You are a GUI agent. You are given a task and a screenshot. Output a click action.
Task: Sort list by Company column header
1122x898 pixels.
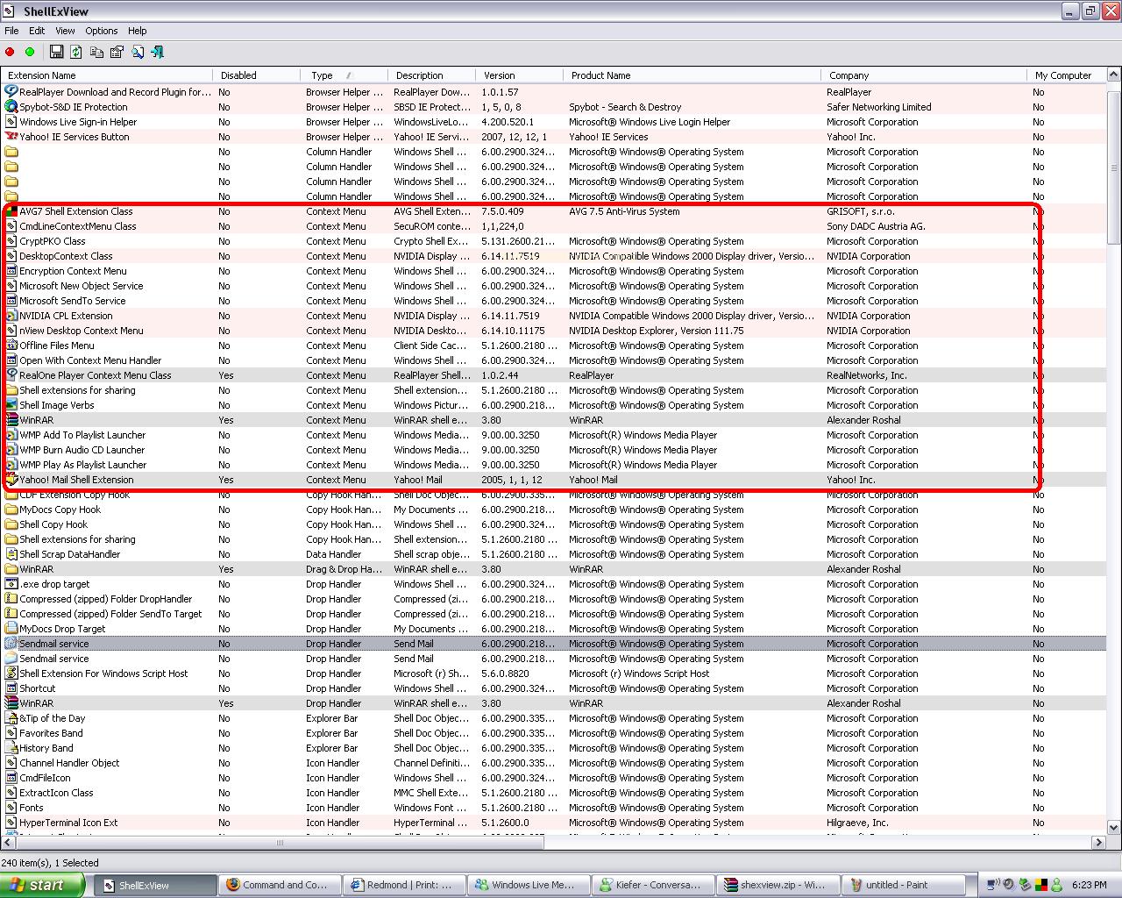pyautogui.click(x=849, y=75)
